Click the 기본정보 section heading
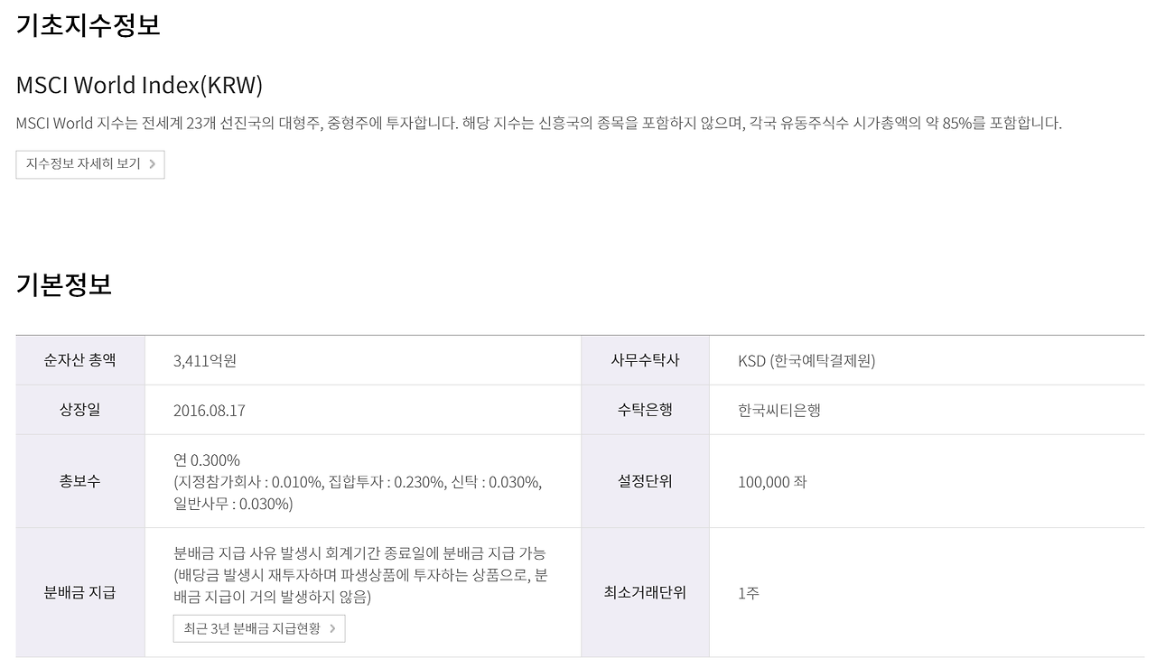 (63, 284)
